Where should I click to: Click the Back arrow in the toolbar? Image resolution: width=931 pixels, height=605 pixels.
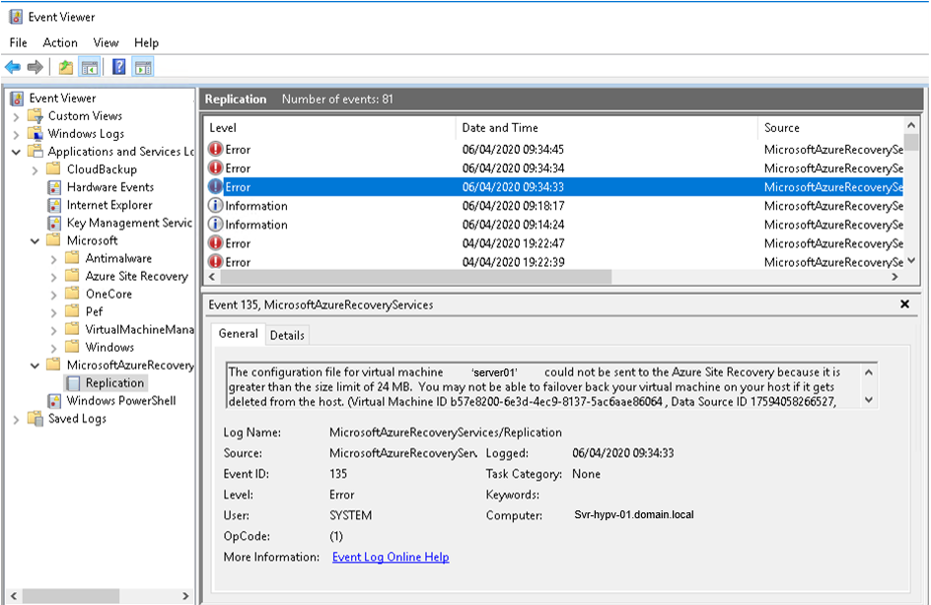pyautogui.click(x=13, y=67)
